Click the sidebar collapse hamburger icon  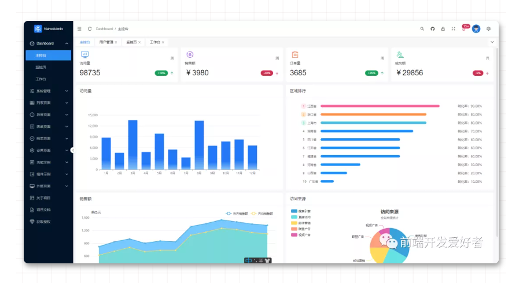79,29
